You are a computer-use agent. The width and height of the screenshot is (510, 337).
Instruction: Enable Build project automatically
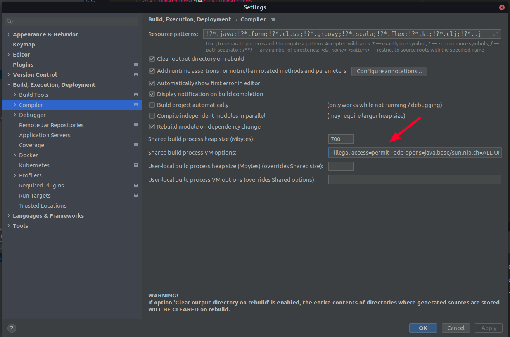click(152, 105)
